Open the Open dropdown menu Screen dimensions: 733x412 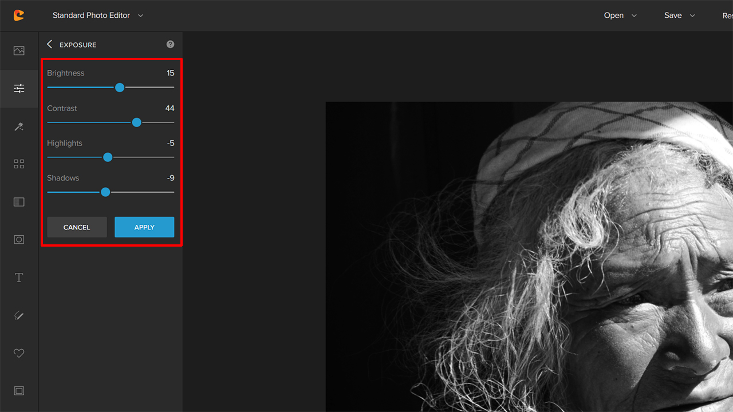coord(620,15)
